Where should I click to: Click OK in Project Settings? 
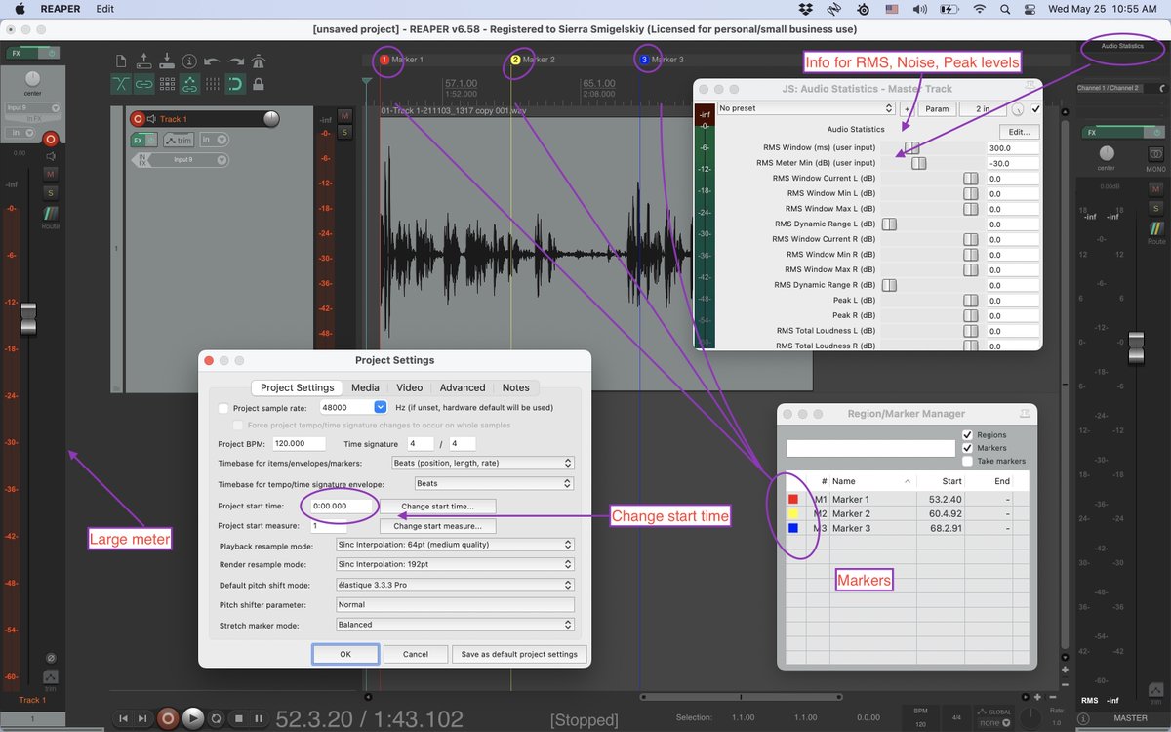point(344,654)
